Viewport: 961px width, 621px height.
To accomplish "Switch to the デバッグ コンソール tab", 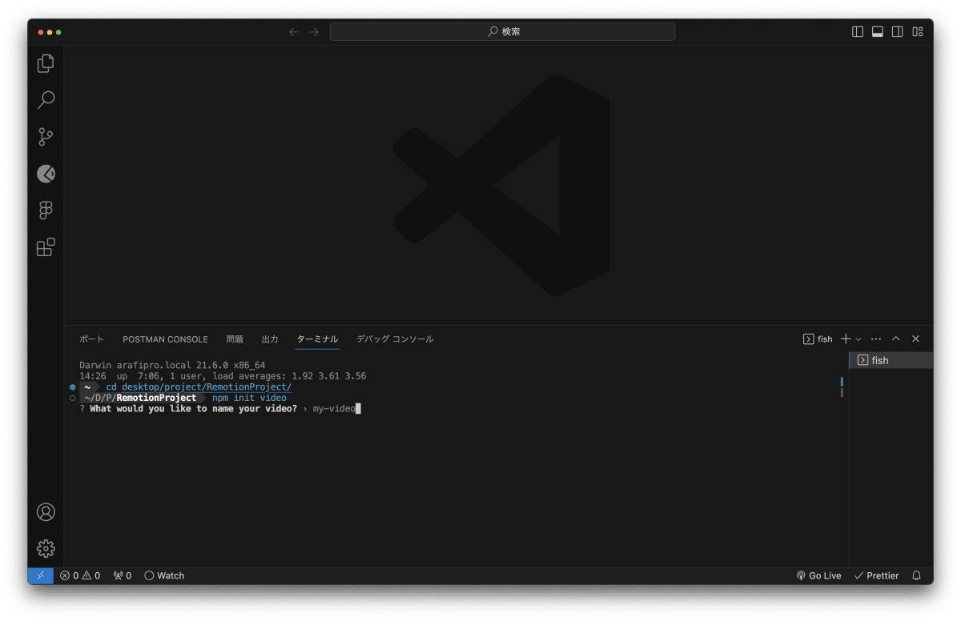I will [395, 339].
